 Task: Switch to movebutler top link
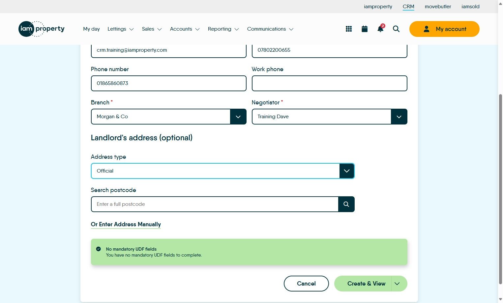pyautogui.click(x=438, y=7)
